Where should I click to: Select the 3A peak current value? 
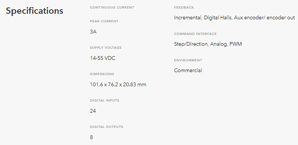(x=93, y=32)
